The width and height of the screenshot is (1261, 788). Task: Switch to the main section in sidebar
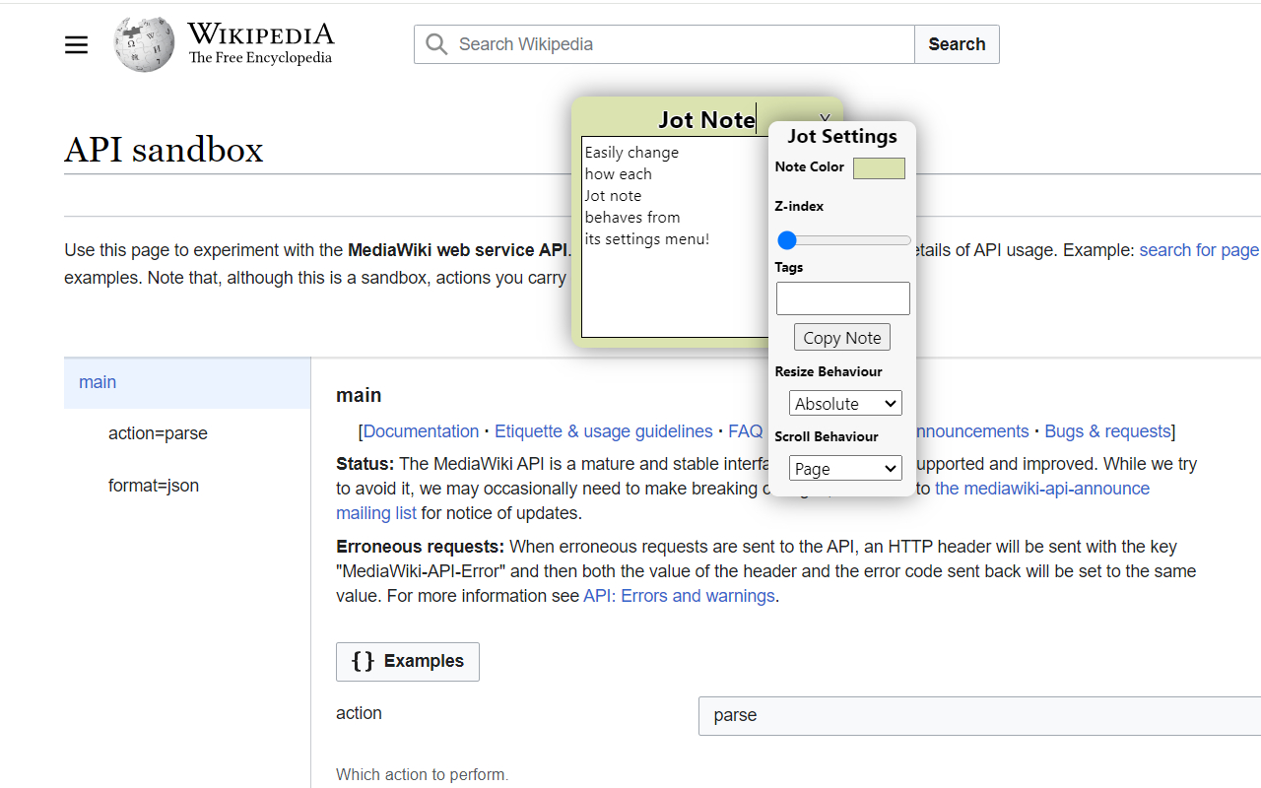coord(98,382)
